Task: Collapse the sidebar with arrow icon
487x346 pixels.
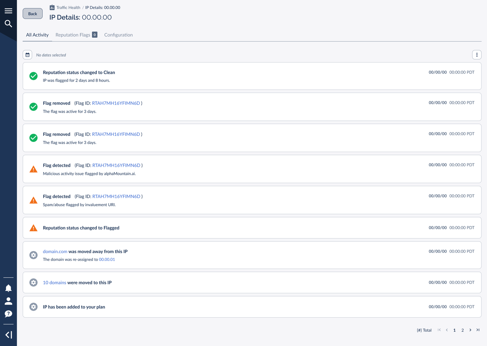Action: [8, 335]
